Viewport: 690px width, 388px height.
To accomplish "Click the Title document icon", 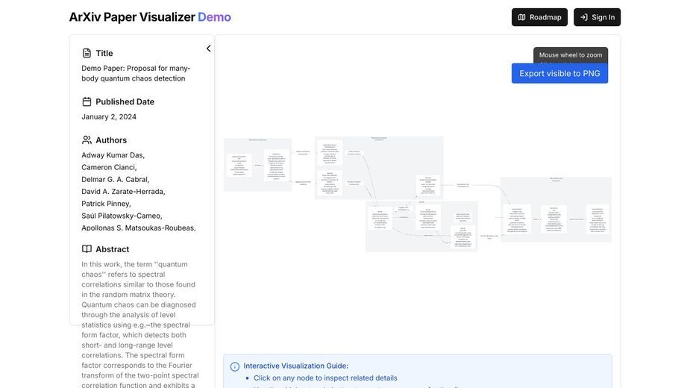I will coord(87,53).
